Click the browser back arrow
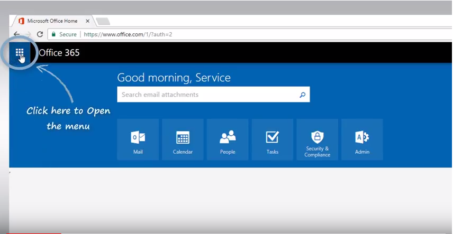The width and height of the screenshot is (453, 234). click(x=17, y=34)
